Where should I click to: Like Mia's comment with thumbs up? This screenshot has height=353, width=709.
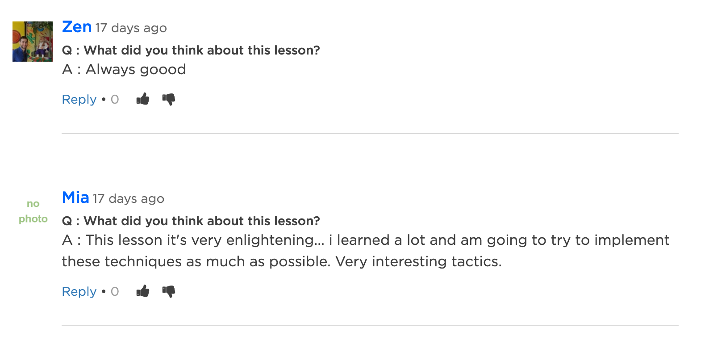point(143,291)
